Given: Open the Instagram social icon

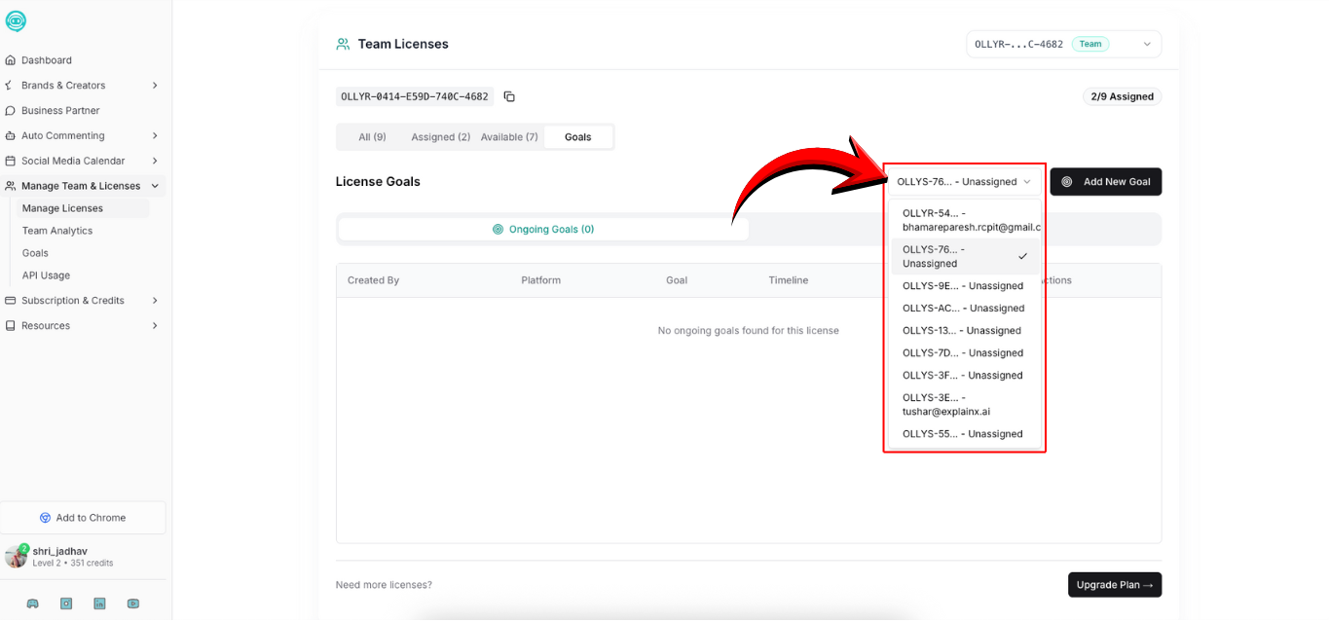Looking at the screenshot, I should [x=66, y=604].
